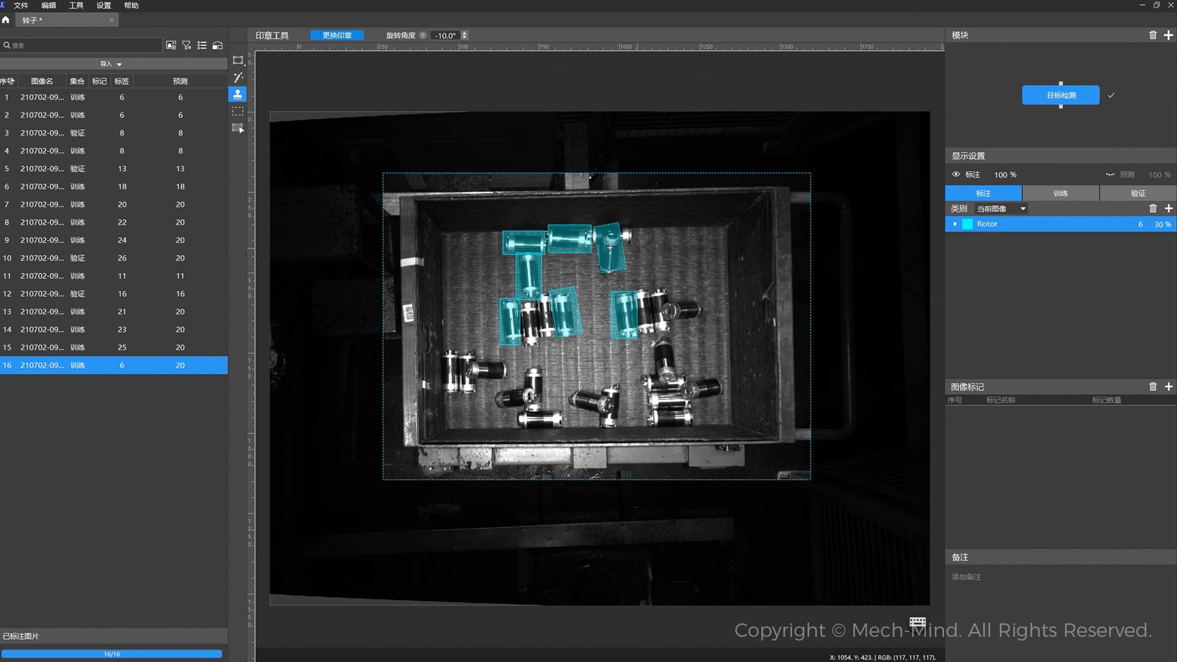This screenshot has height=662, width=1177.
Task: Select the stamp tool icon
Action: point(238,94)
